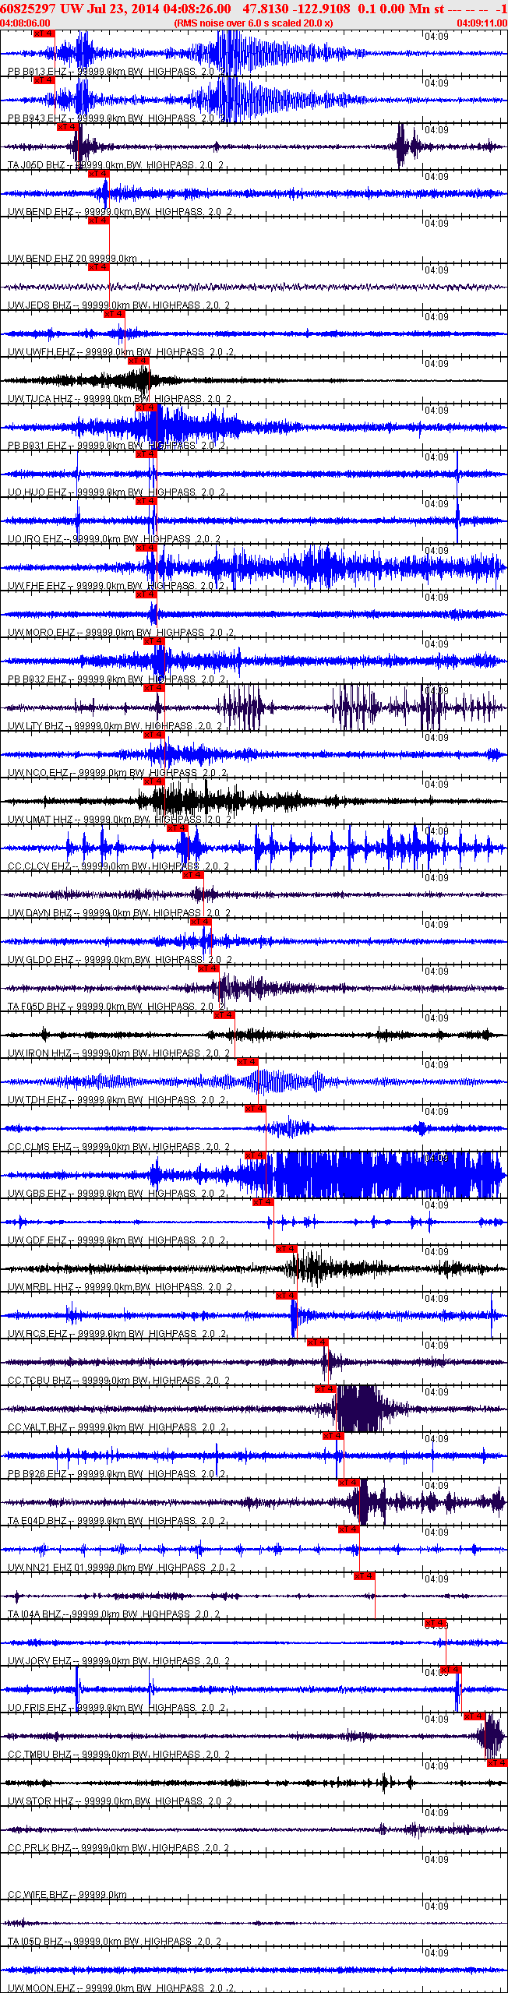The width and height of the screenshot is (508, 1993).
Task: Select the UW.GBS.EHZ station label
Action: click(118, 1194)
